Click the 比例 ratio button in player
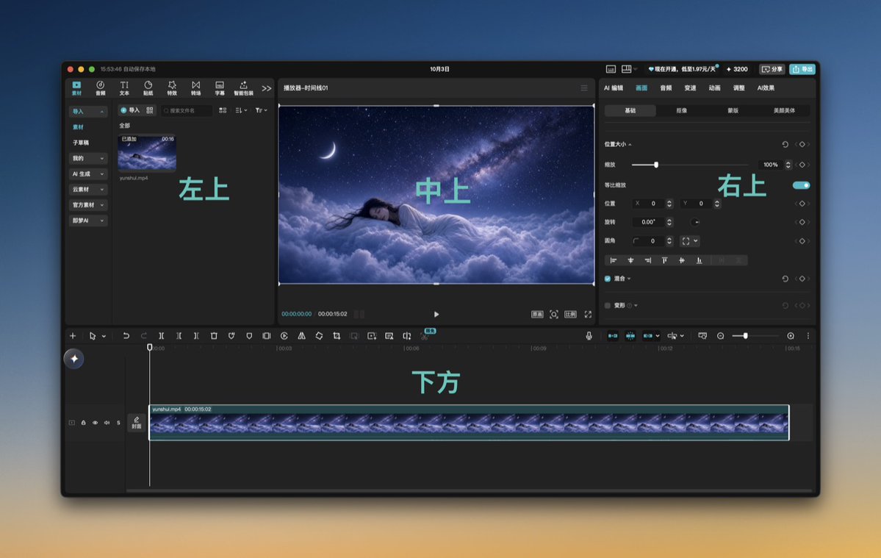The height and width of the screenshot is (558, 881). click(x=570, y=314)
